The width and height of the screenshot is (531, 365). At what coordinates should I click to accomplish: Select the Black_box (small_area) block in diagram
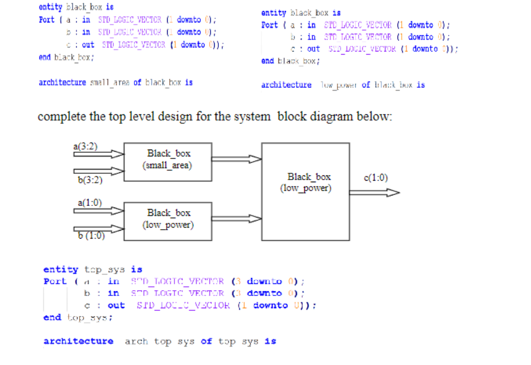click(167, 162)
